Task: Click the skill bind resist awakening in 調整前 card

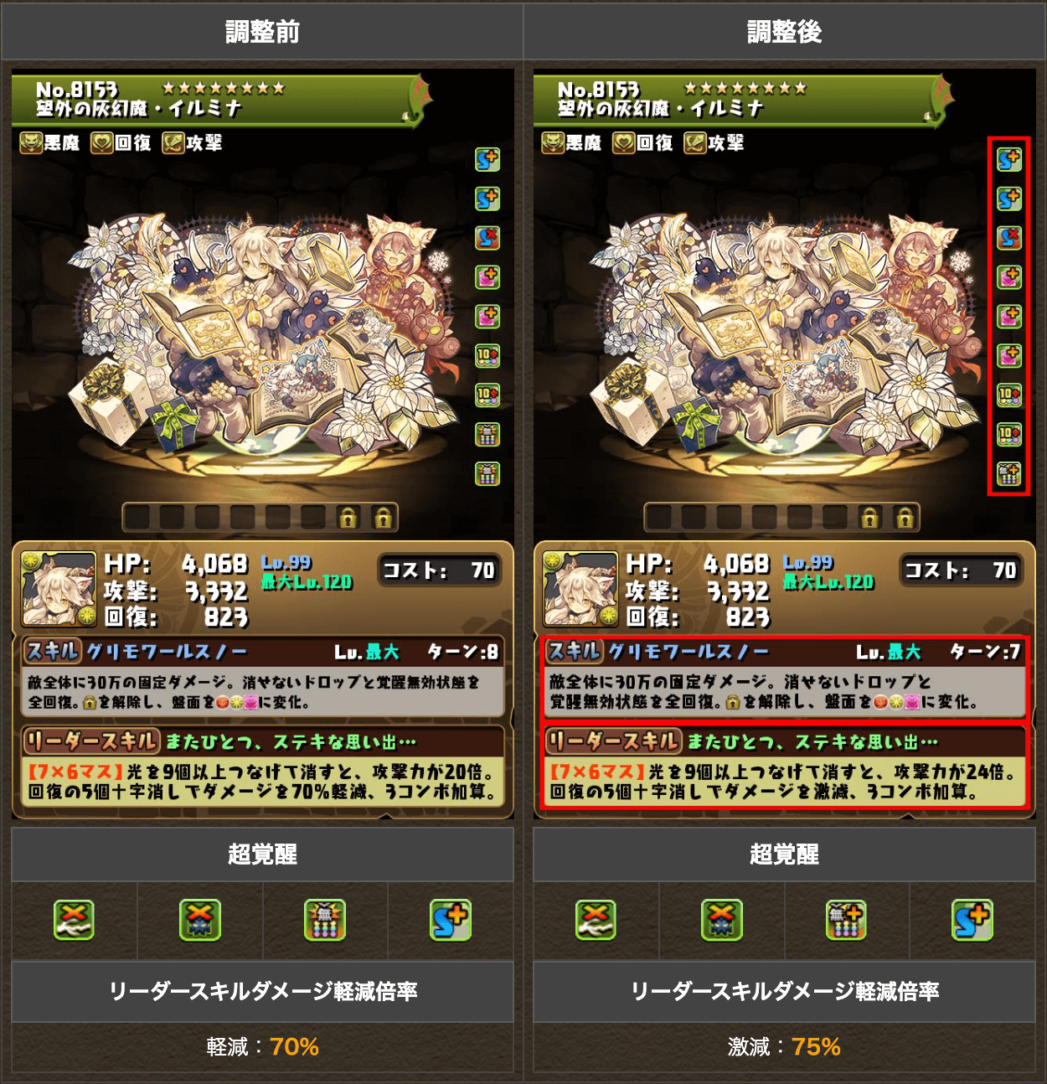Action: click(x=487, y=238)
